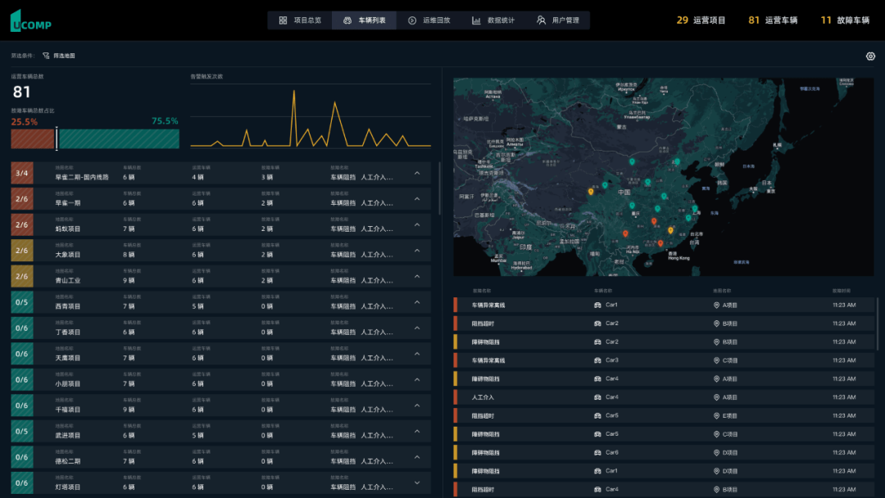Click car icon in 障碍物阻挡 Car2 row
Image resolution: width=885 pixels, height=498 pixels.
tap(597, 342)
